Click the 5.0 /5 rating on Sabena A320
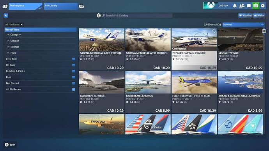 point(88,59)
